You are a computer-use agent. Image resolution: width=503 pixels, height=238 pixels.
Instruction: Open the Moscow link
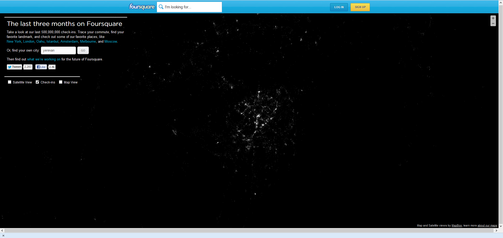111,42
